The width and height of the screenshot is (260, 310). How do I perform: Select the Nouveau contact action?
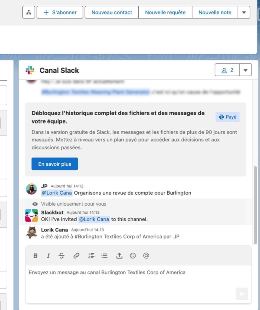pos(111,12)
